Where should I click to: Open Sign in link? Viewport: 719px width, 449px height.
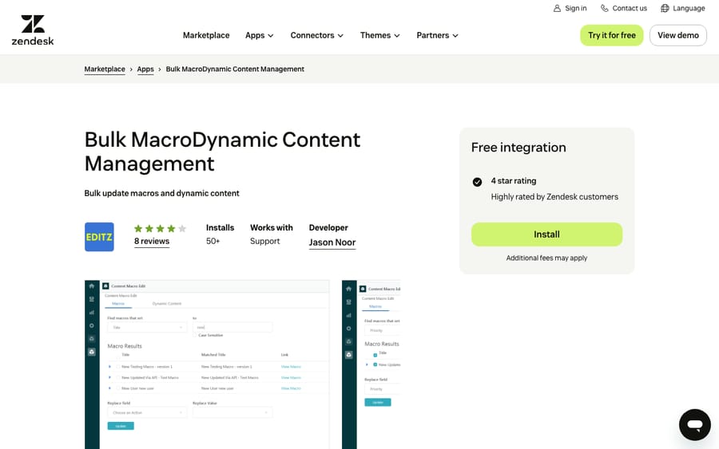pyautogui.click(x=570, y=8)
